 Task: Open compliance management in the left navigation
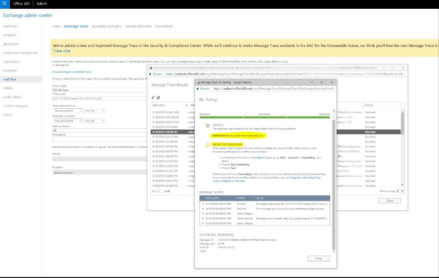coord(20,53)
